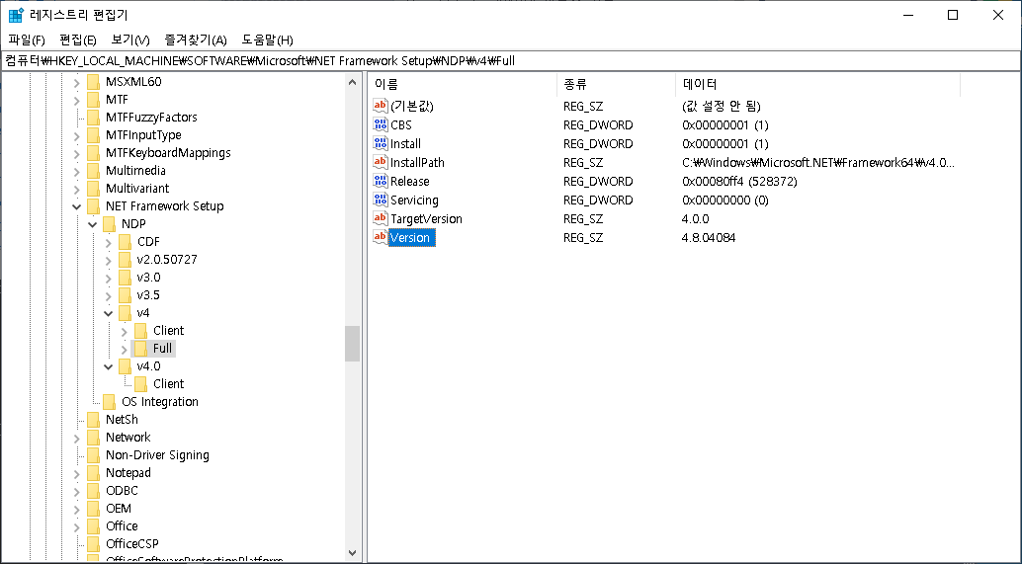Sort values by the 이름 column header
Image resolution: width=1022 pixels, height=564 pixels.
[x=463, y=84]
